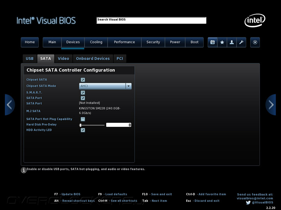Open the Chipset SATA Mode dropdown arrow

pyautogui.click(x=128, y=86)
